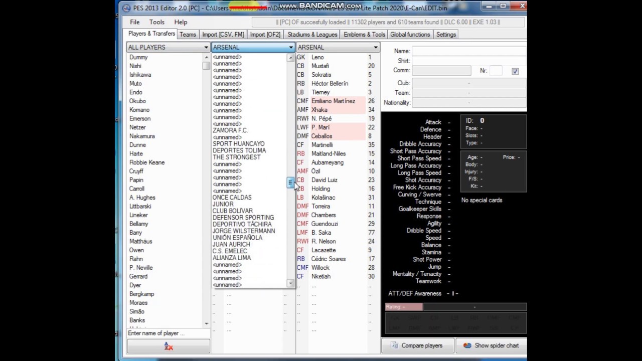Select DEPORTES TOLIMA in the team list
Viewport: 642px width, 361px height.
click(239, 150)
